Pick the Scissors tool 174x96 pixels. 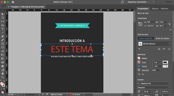click(x=2, y=51)
